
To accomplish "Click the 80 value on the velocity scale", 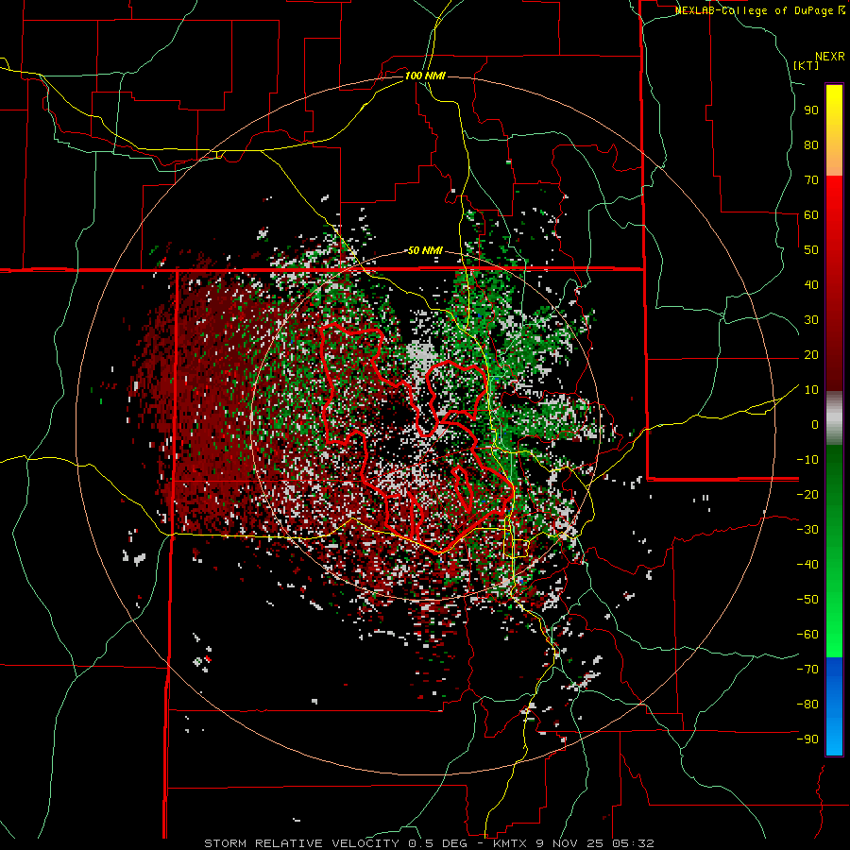I will (811, 145).
